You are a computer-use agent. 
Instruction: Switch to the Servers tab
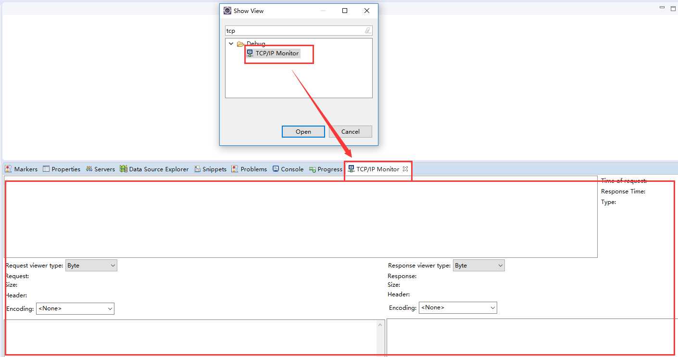tap(100, 169)
